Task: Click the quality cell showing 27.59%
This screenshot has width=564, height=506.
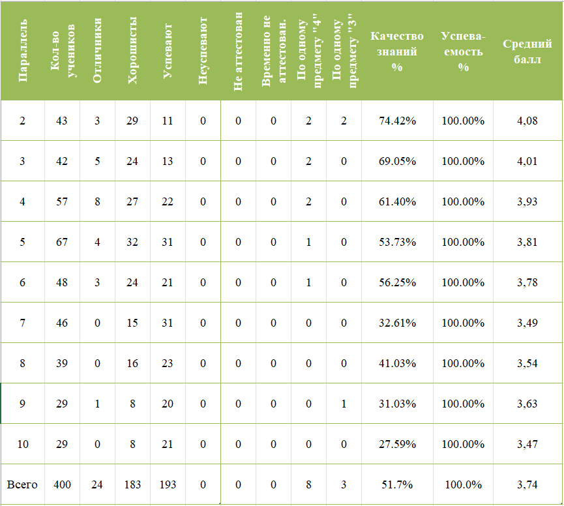Action: pos(397,444)
